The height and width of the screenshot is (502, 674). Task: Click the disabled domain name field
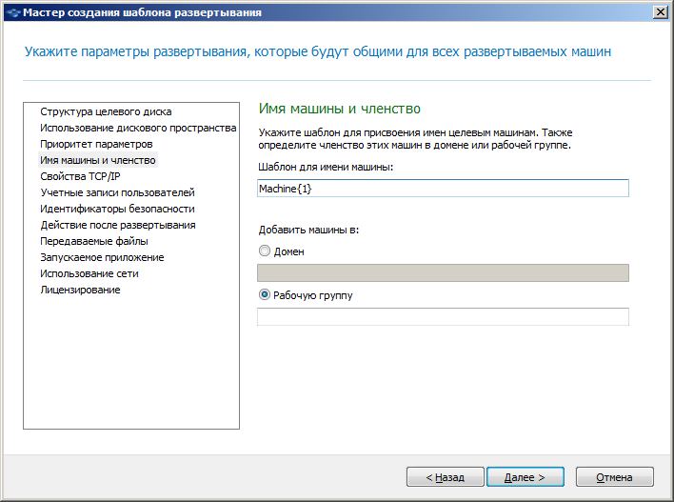443,272
